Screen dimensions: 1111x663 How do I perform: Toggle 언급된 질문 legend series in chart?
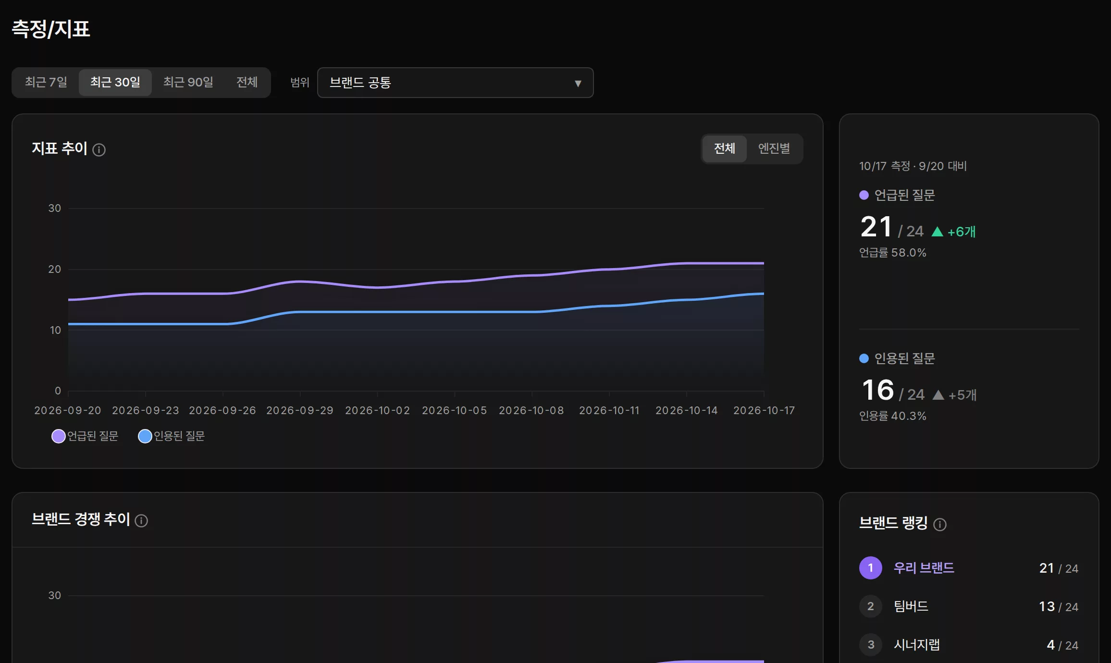(x=85, y=436)
